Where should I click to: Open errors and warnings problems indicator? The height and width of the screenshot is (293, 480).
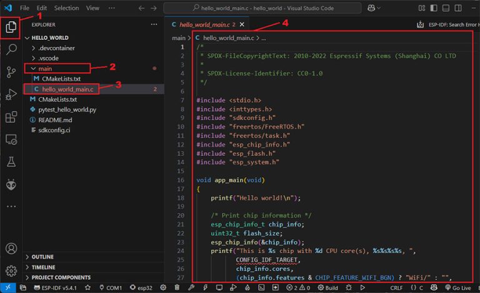pos(298,287)
